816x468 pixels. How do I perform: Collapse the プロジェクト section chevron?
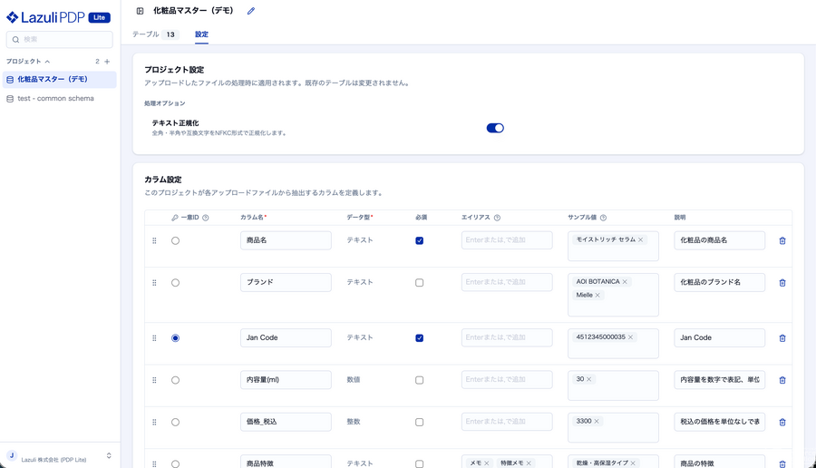pyautogui.click(x=47, y=62)
